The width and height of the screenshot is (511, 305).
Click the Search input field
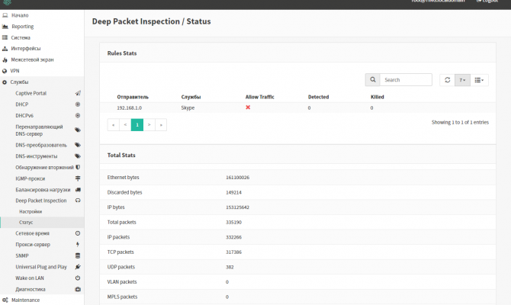coord(406,79)
